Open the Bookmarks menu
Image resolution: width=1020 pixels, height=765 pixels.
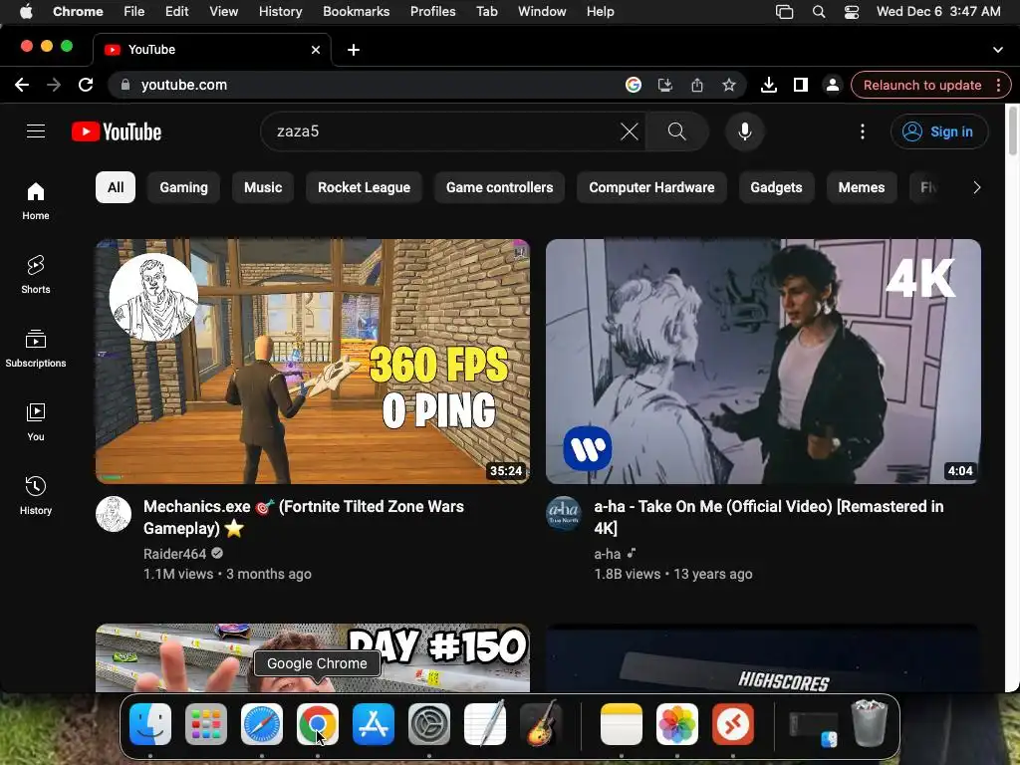point(356,11)
